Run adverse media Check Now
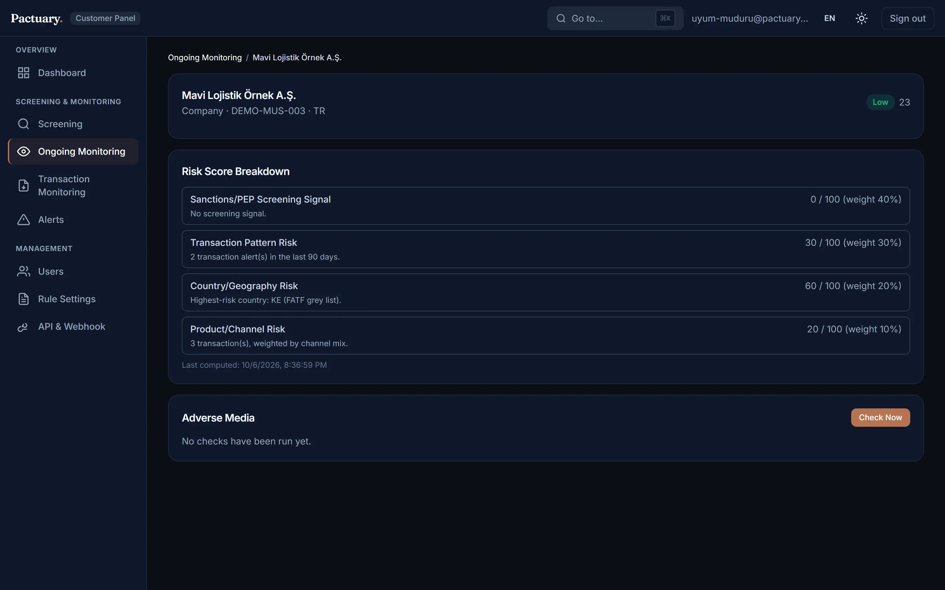The image size is (945, 590). (880, 418)
